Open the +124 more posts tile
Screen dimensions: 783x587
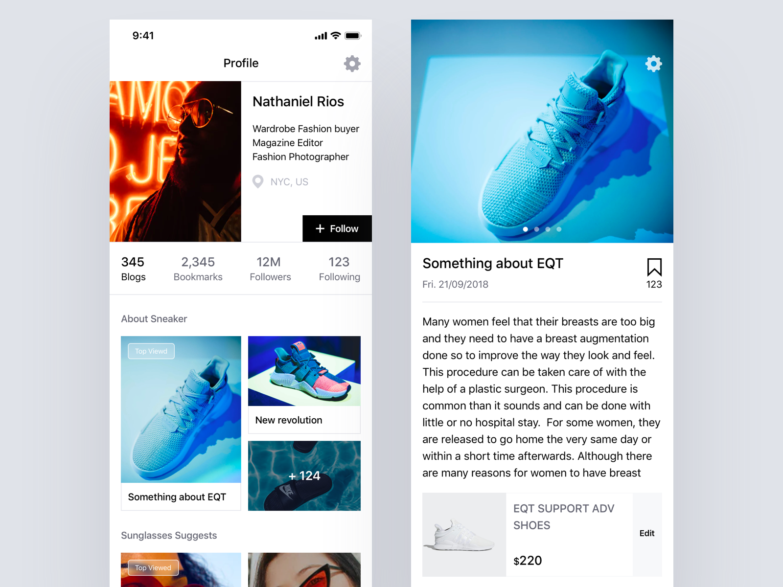[x=304, y=476]
